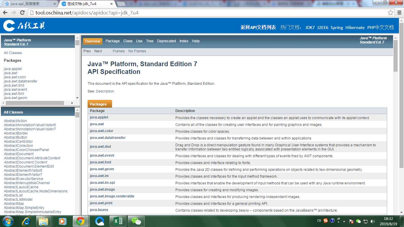Launch Internet Explorer from the taskbar
This screenshot has height=227, width=404.
point(26,221)
